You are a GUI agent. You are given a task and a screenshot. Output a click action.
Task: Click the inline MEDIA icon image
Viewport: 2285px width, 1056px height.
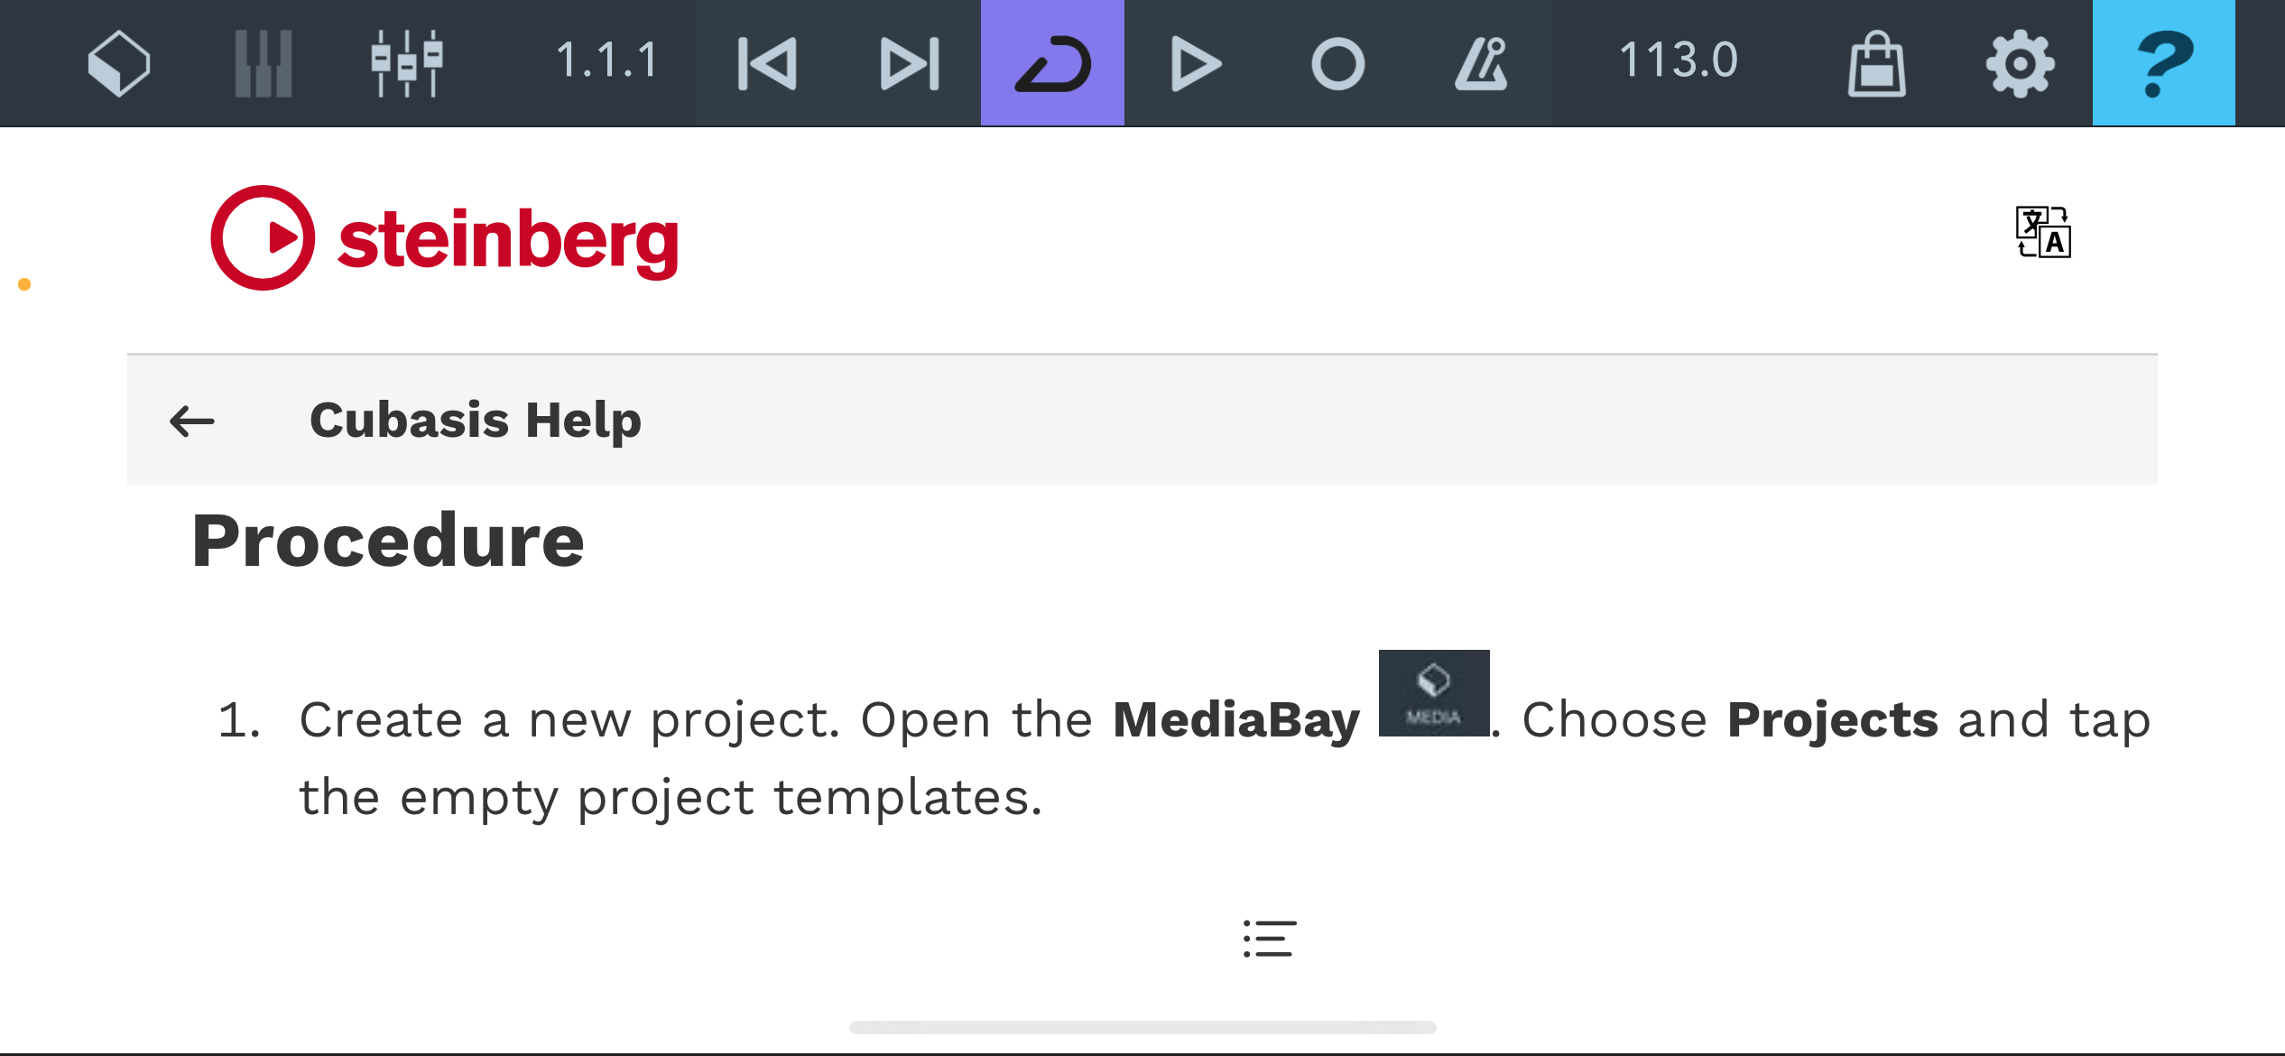(x=1433, y=693)
